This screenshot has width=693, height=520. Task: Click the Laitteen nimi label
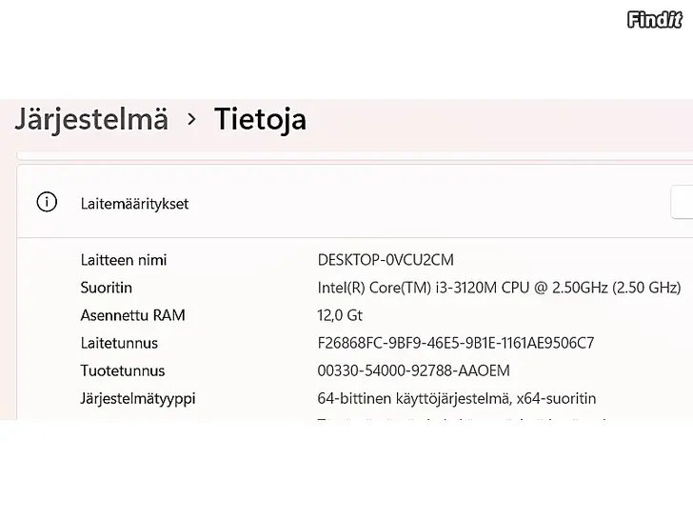(124, 260)
